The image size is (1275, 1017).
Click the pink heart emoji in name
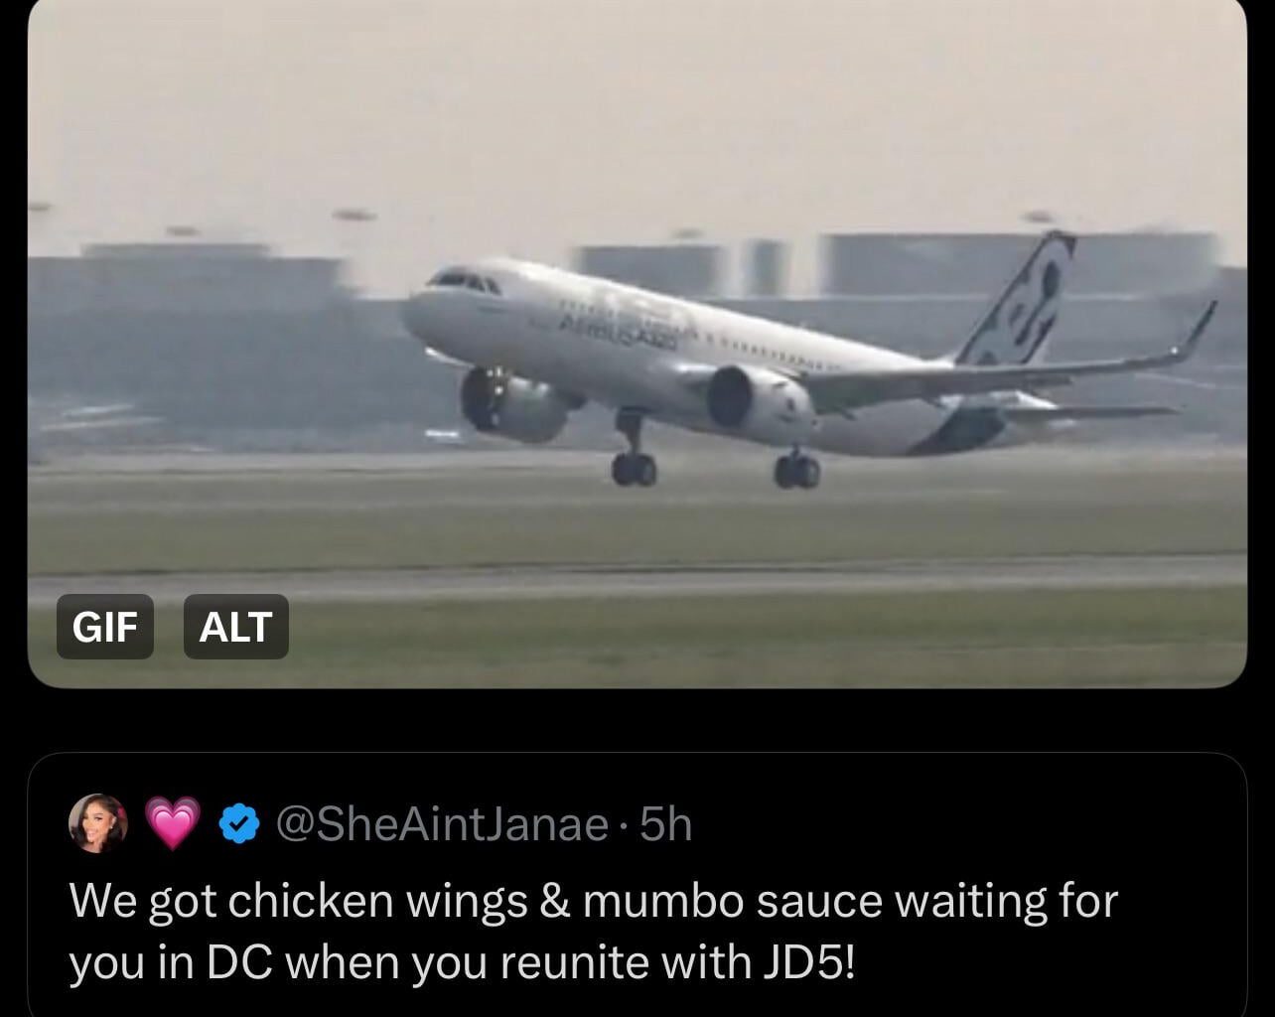pos(173,824)
